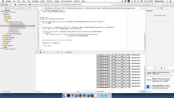Open the Navigate menu

point(36,1)
